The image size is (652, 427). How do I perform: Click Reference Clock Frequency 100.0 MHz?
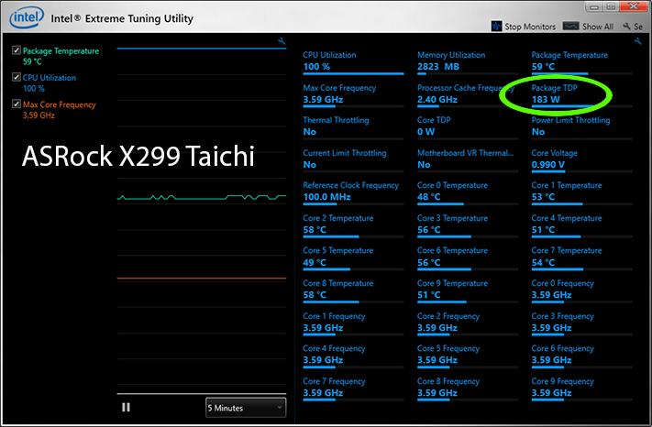pos(353,192)
